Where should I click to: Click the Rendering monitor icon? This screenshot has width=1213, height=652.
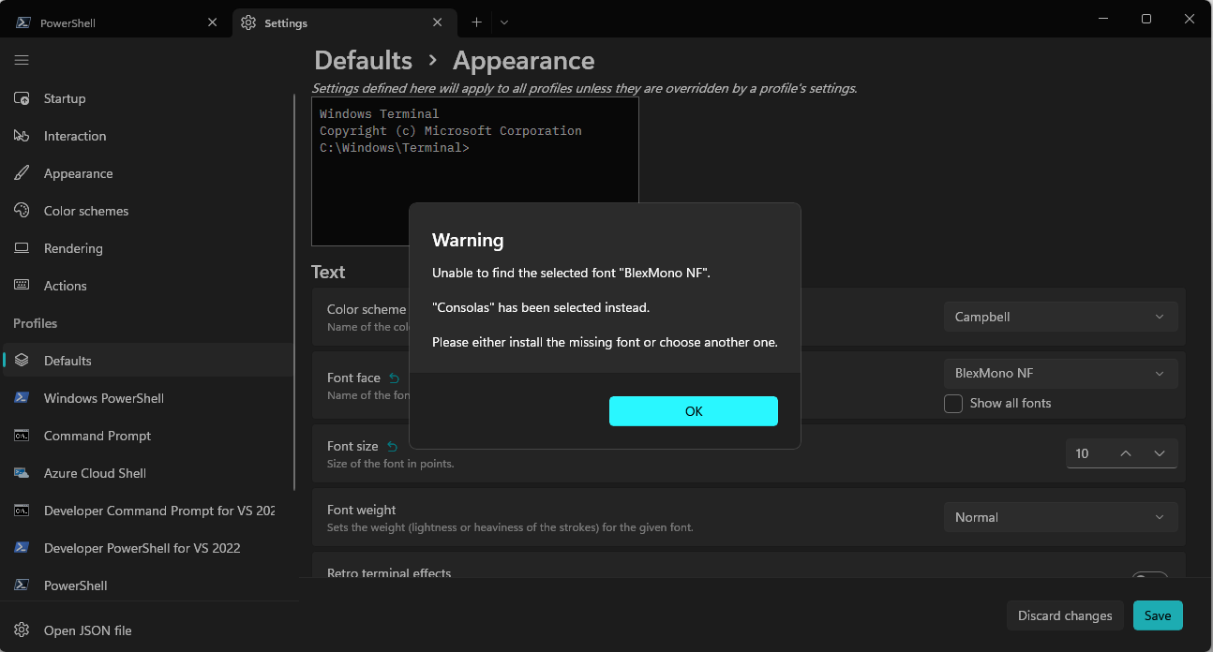tap(22, 248)
